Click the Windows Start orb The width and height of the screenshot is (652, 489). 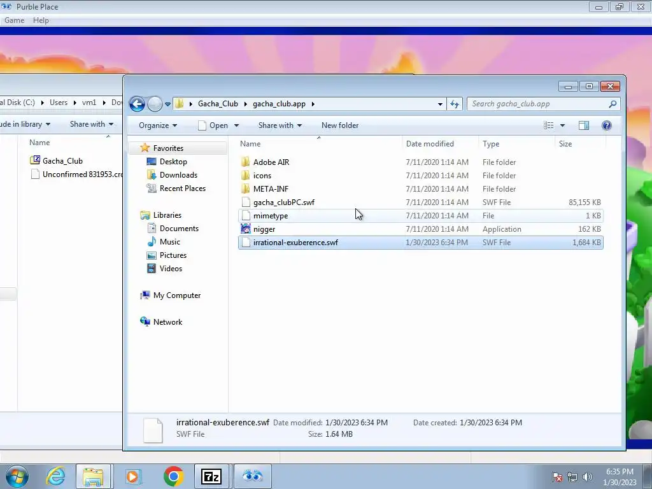click(17, 476)
